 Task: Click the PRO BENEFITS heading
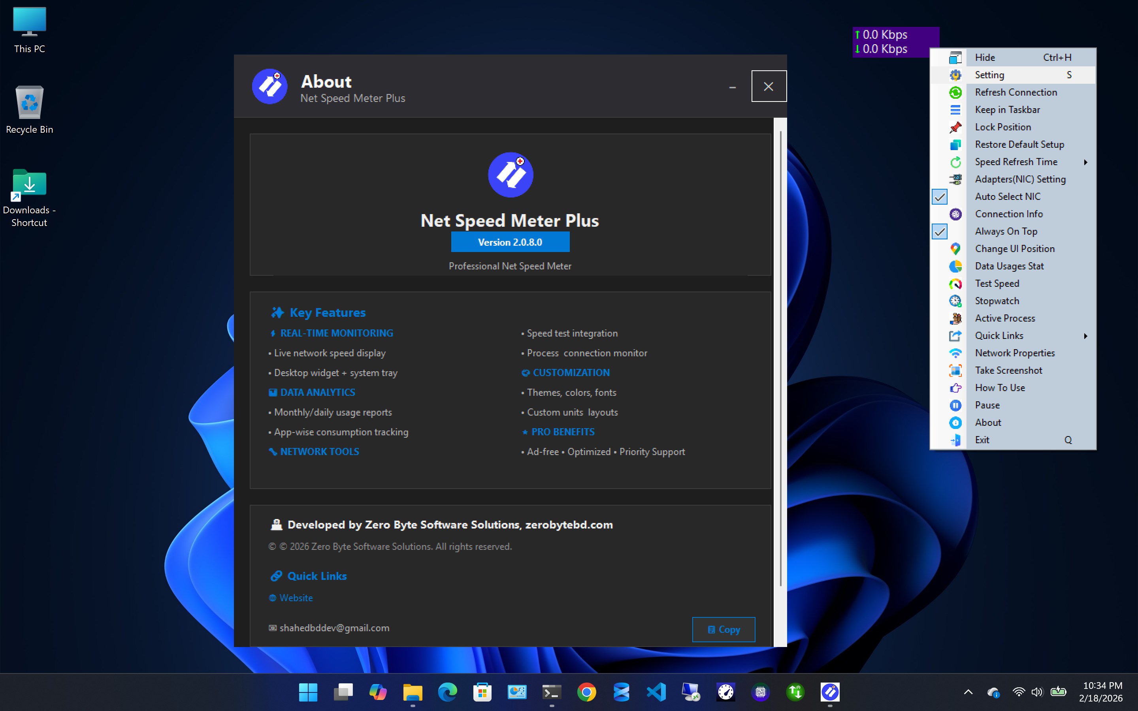563,432
